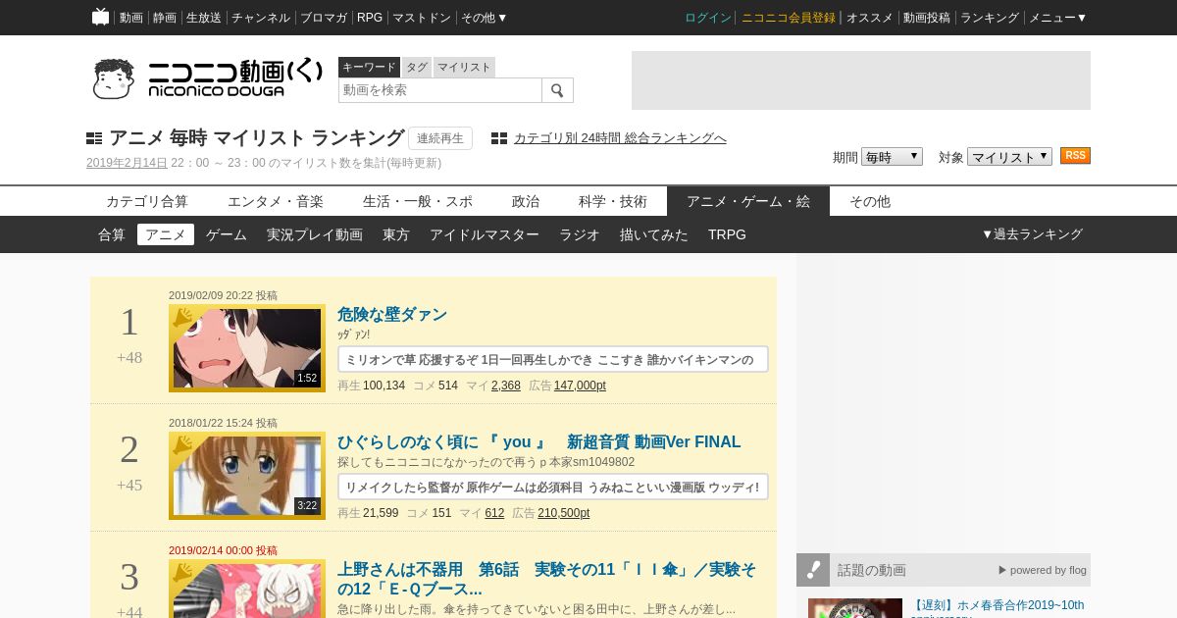Select 実況プレイ動画 subcategory

[315, 234]
